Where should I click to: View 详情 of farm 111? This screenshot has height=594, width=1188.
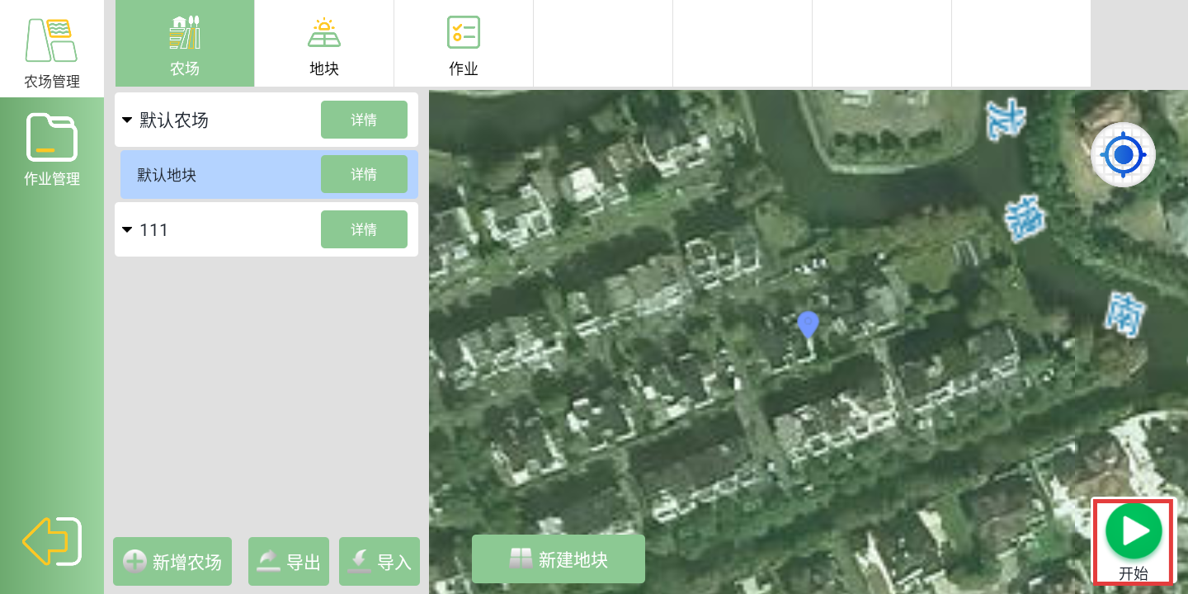364,229
